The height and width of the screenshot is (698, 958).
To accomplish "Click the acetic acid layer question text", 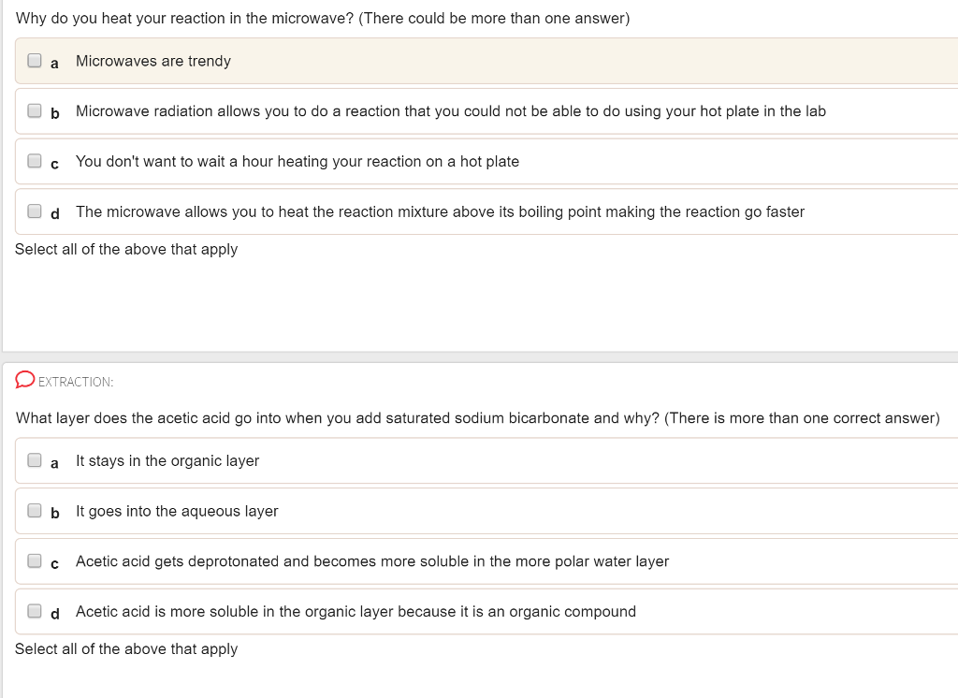I will pos(477,418).
